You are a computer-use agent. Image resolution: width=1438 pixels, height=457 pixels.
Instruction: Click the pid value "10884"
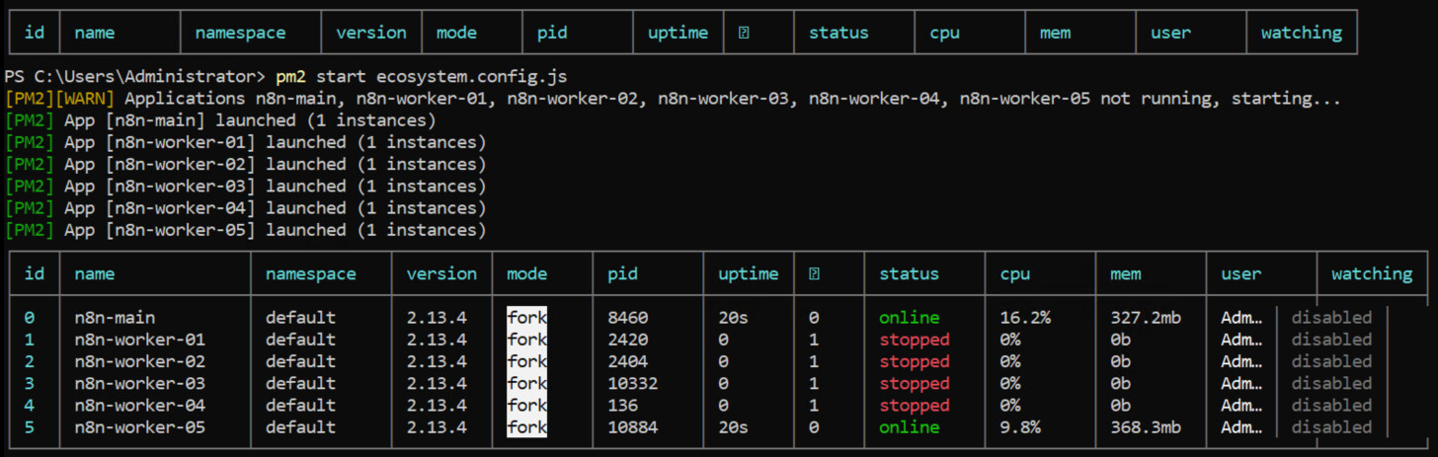tap(632, 427)
